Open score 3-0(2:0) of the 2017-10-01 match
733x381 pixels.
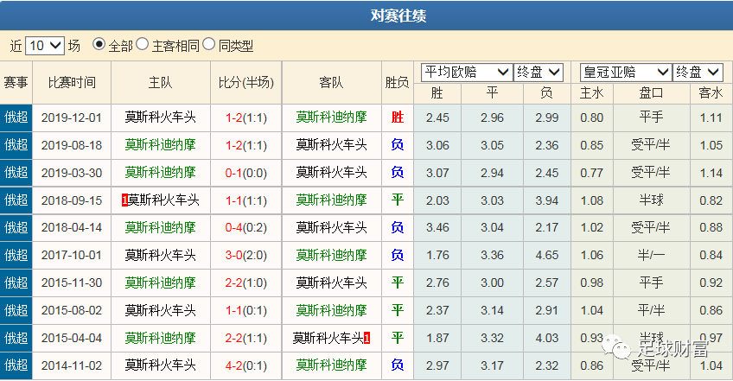click(245, 256)
